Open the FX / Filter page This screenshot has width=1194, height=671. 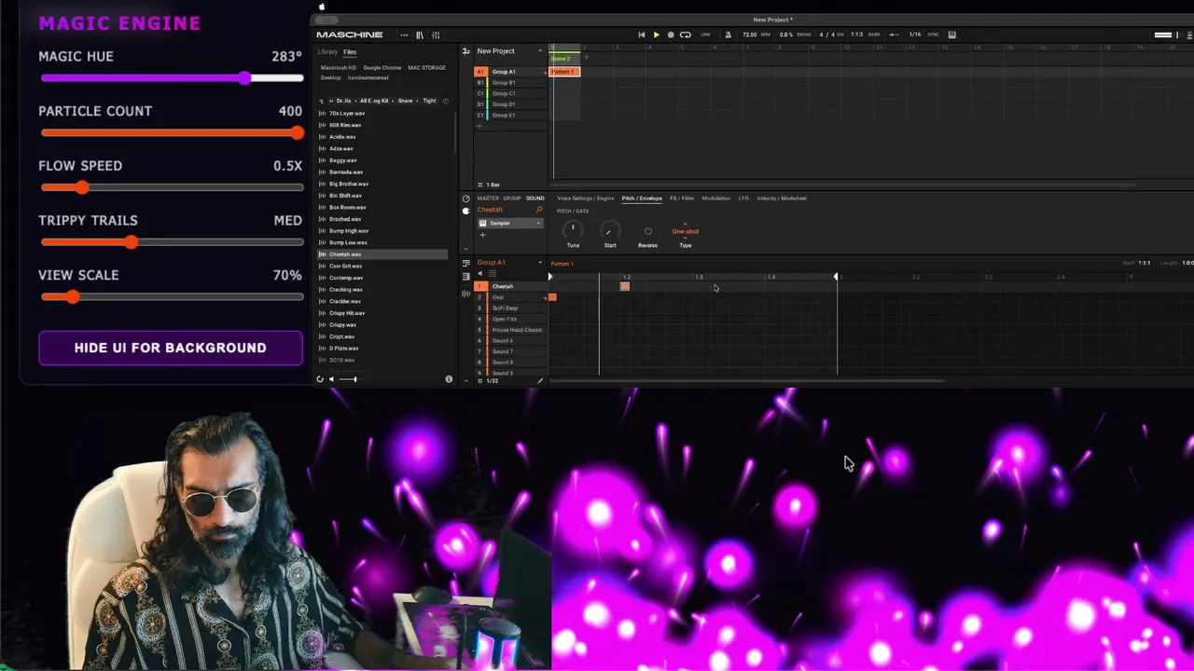(682, 199)
